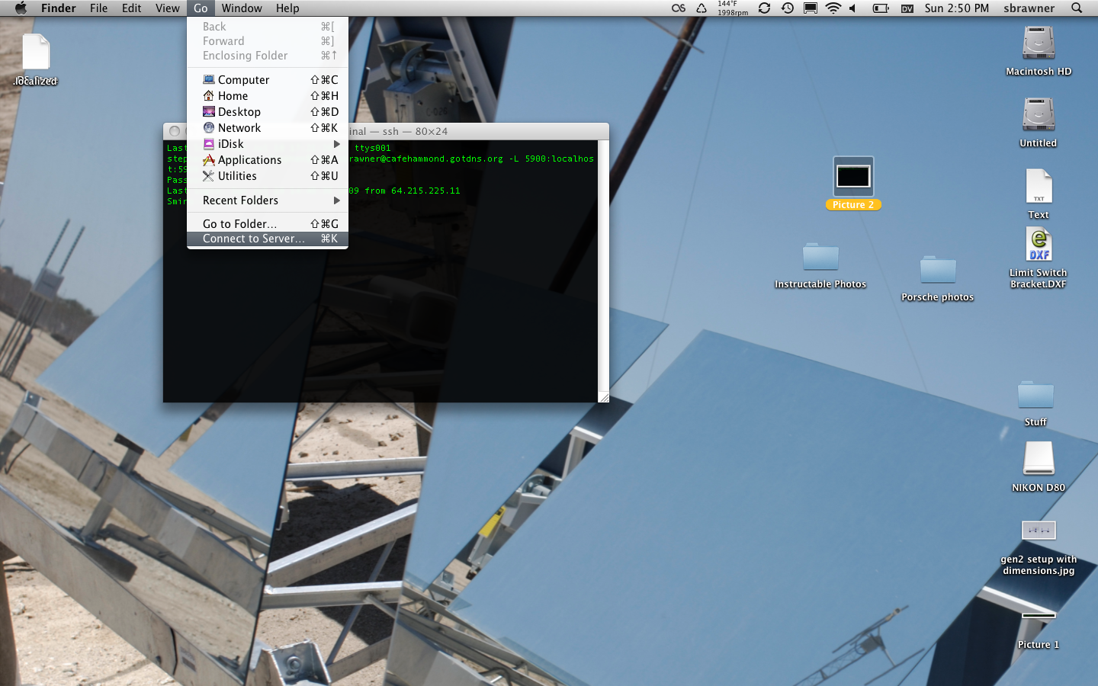
Task: Open the Edit menu
Action: click(131, 8)
